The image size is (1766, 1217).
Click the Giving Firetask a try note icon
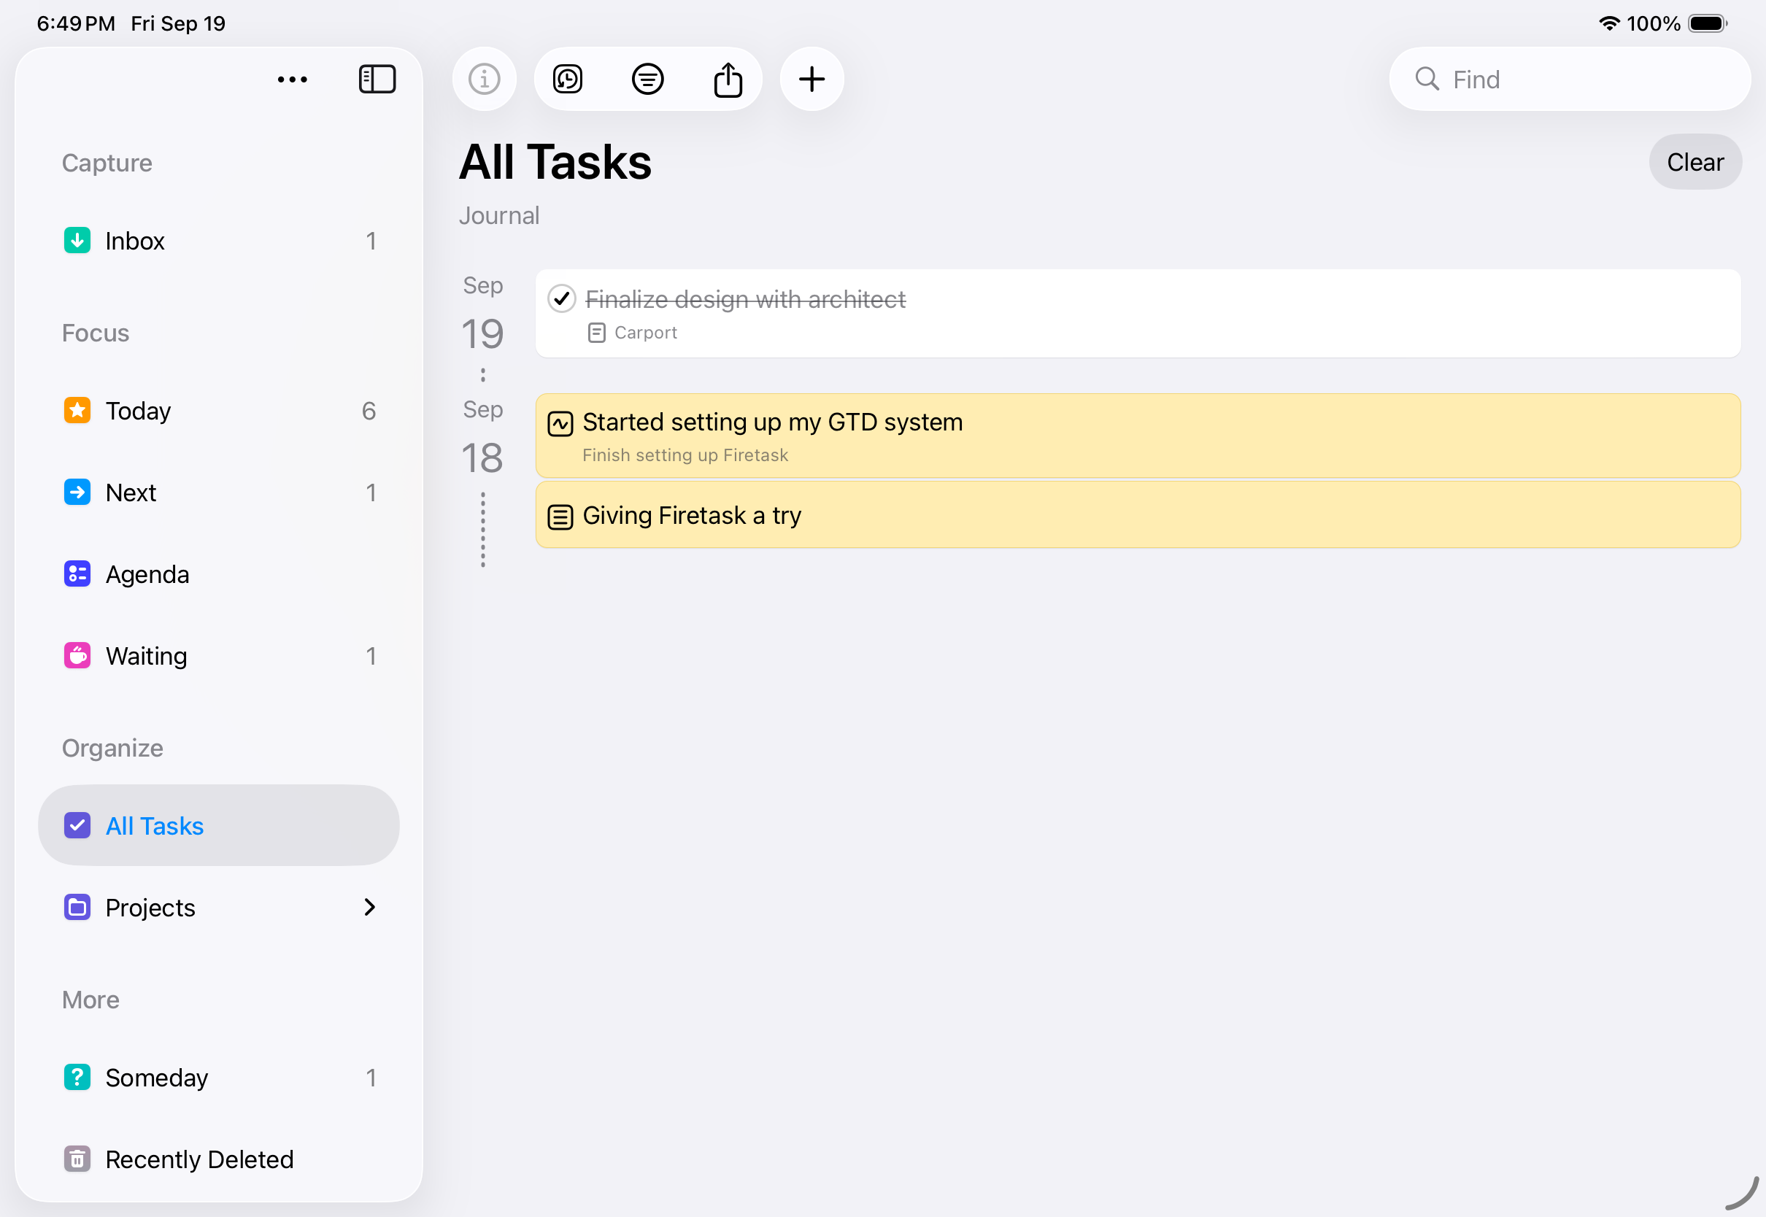point(560,517)
